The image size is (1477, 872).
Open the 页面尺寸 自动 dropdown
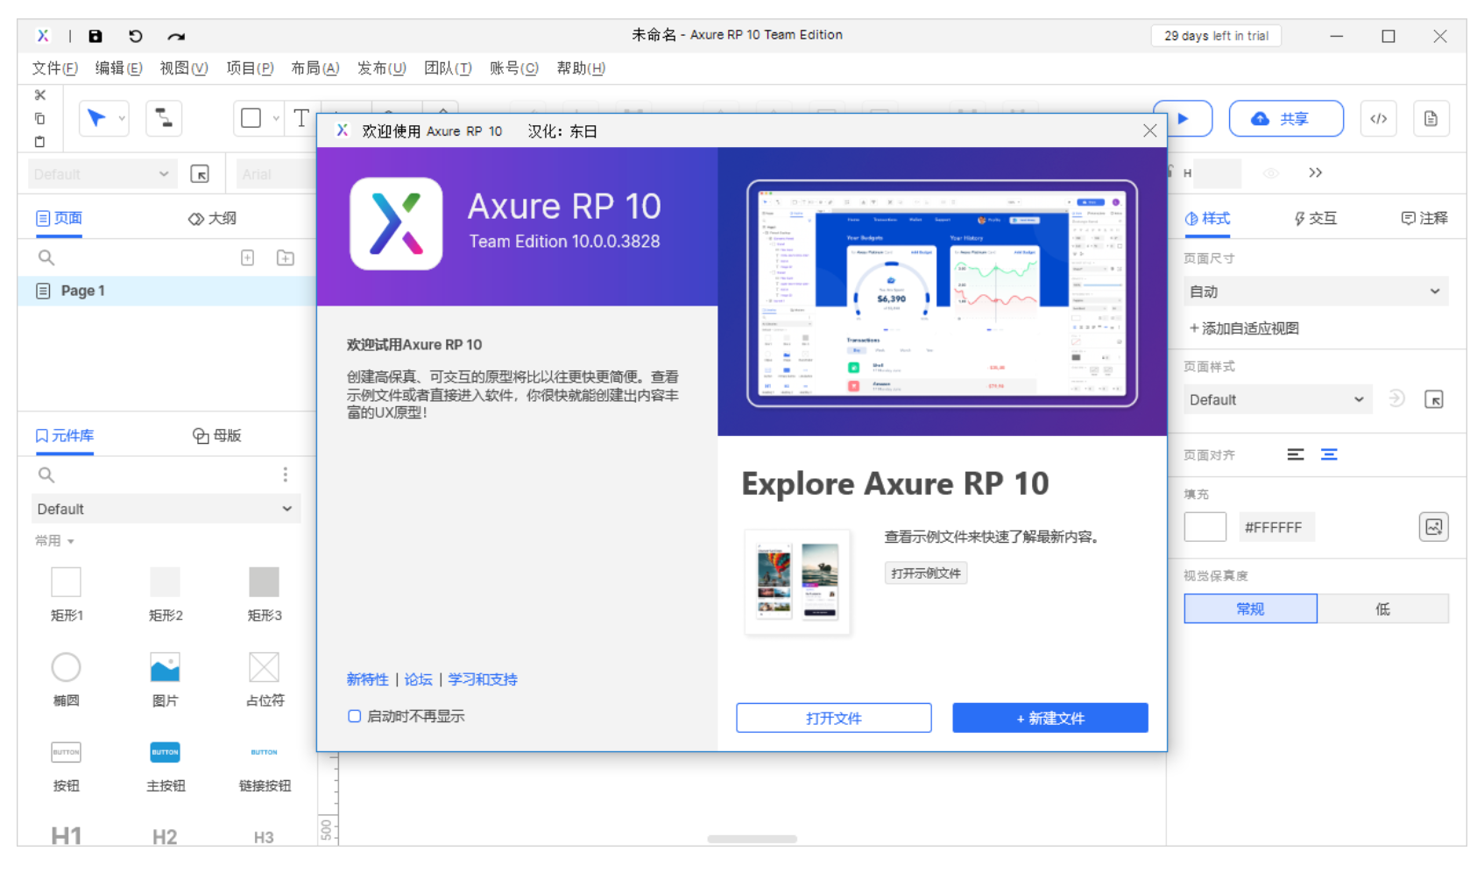(x=1315, y=291)
